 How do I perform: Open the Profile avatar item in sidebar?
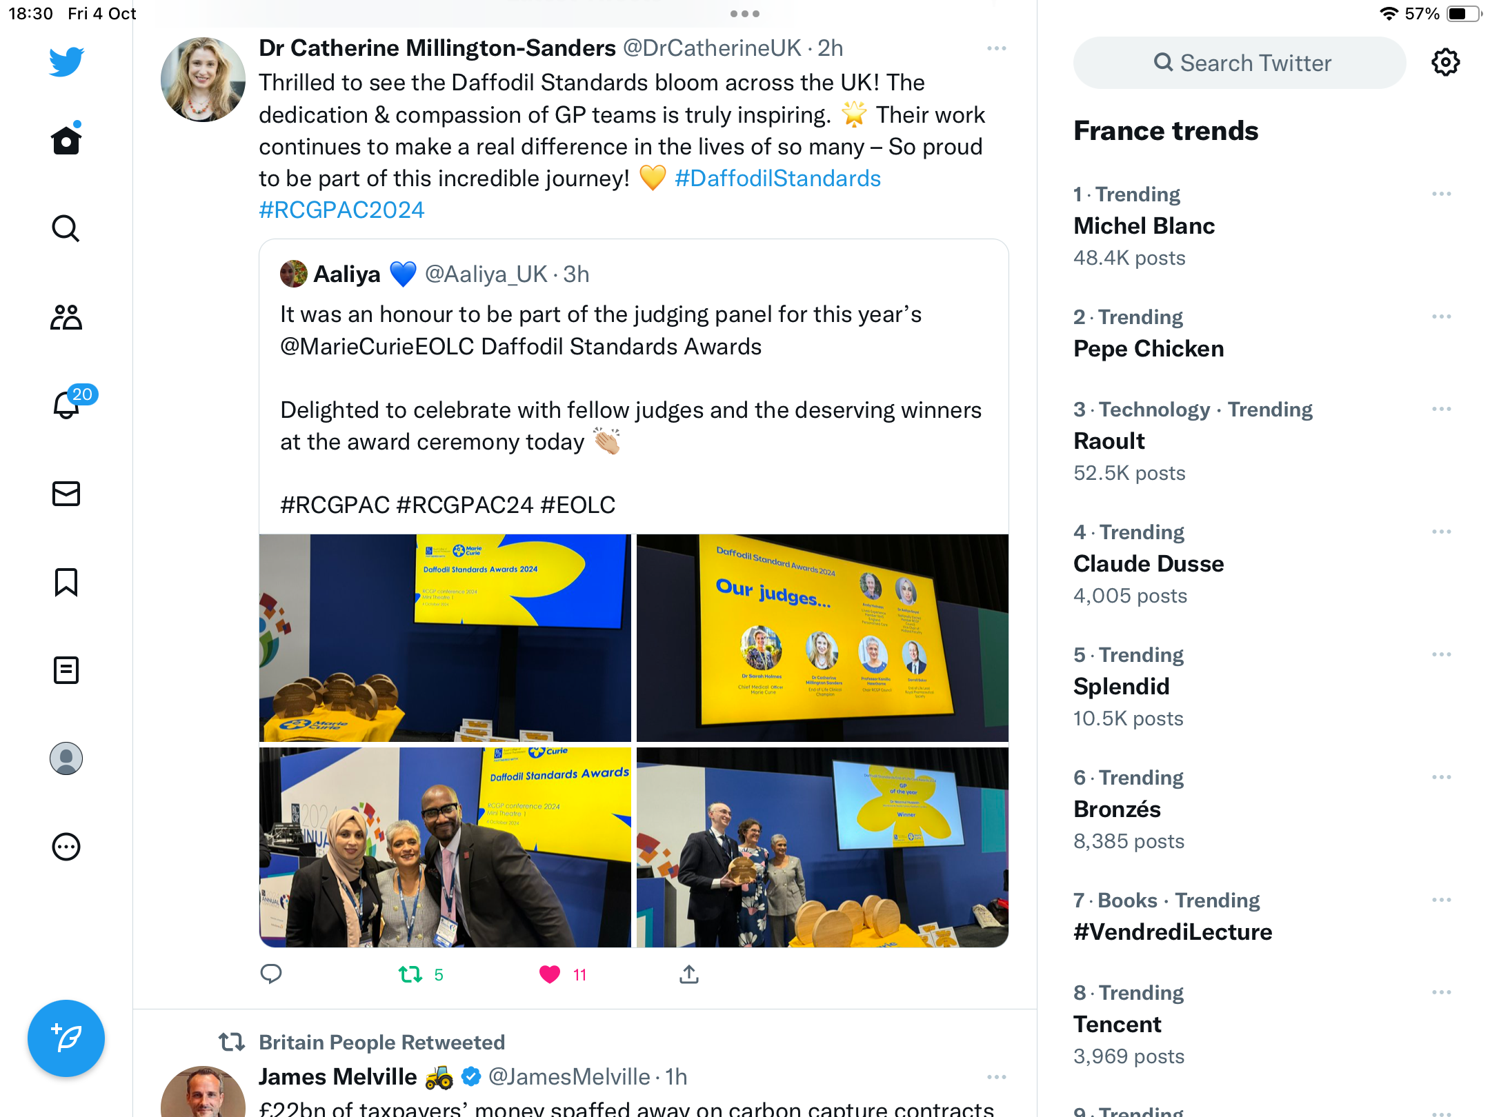pyautogui.click(x=66, y=758)
